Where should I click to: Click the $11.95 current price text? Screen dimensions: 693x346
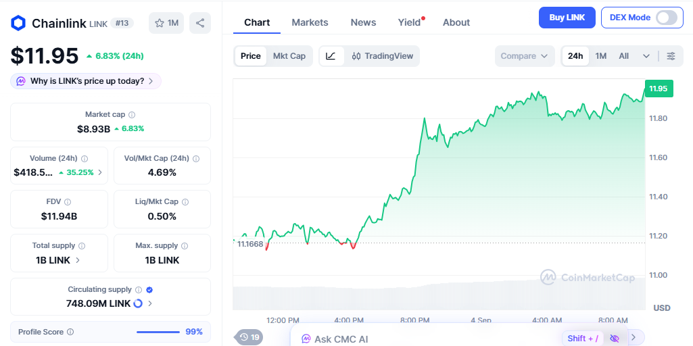click(45, 55)
